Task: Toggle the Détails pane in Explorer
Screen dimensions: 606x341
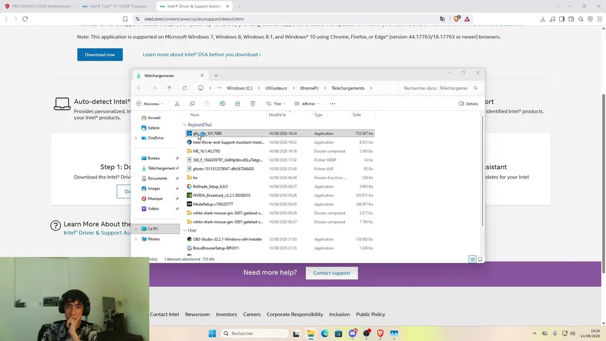Action: [x=469, y=104]
